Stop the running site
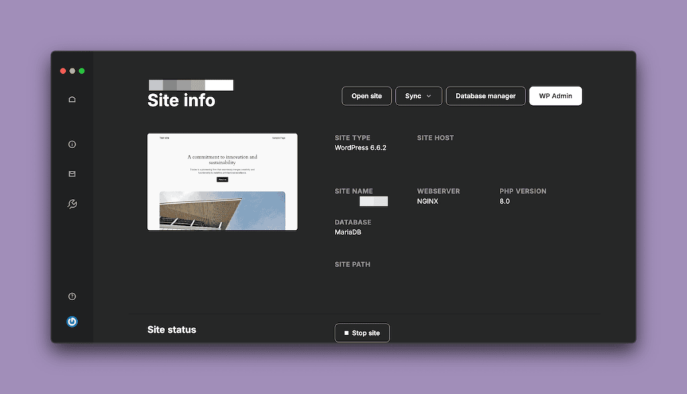687x394 pixels. tap(362, 332)
